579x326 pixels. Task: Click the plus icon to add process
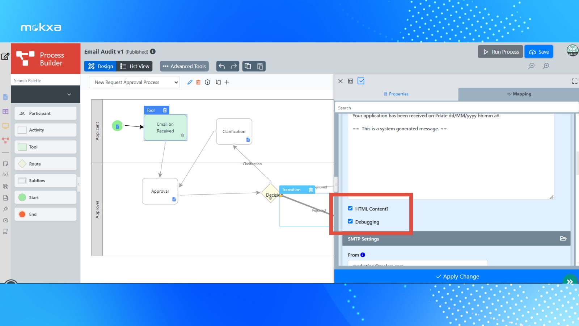[227, 82]
